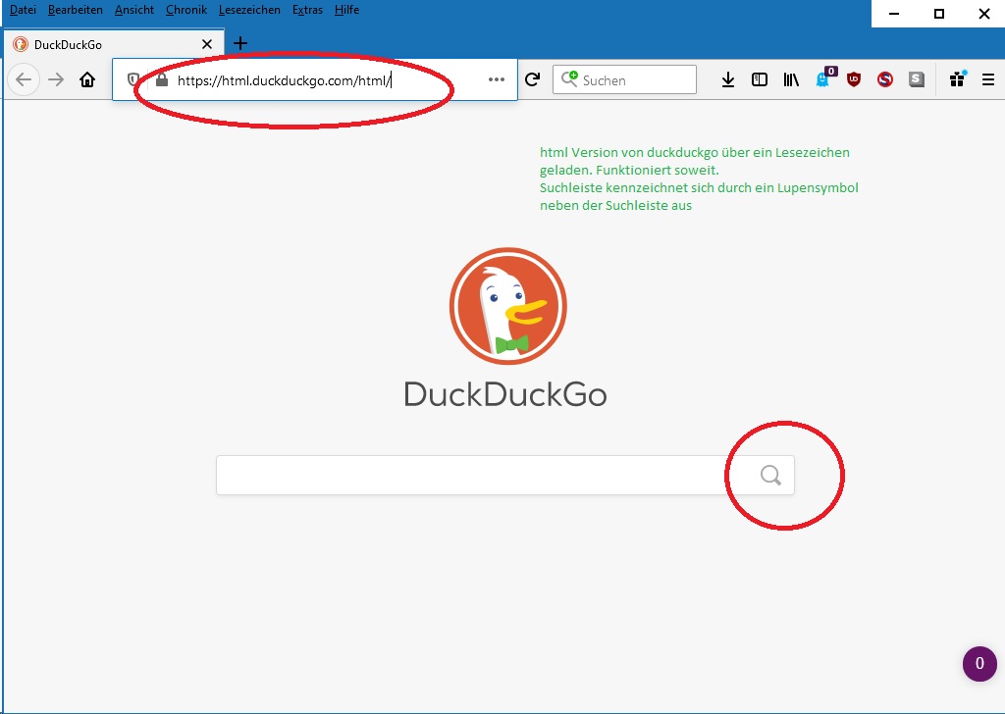Open the NoScript extension icon
1005x714 pixels.
[x=885, y=79]
